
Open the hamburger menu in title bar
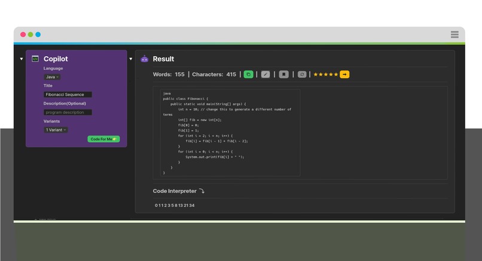click(454, 35)
